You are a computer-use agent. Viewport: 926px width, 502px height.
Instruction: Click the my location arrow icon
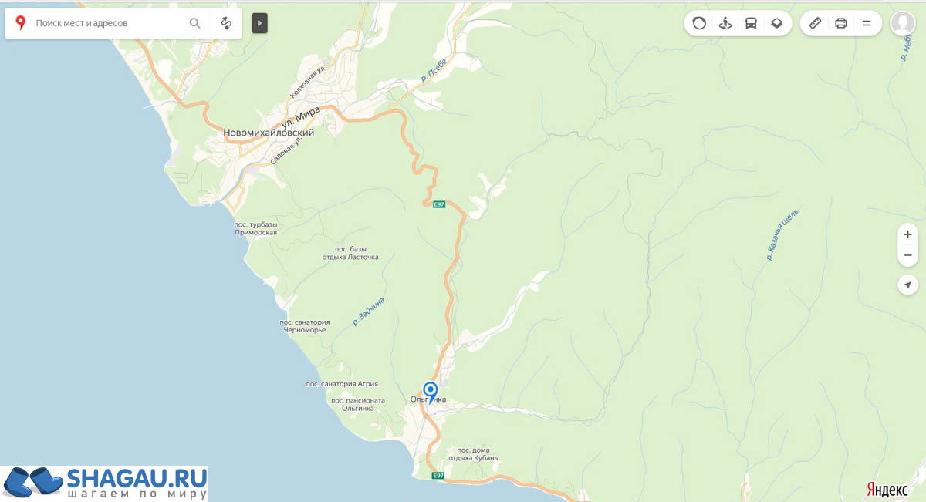tap(908, 285)
